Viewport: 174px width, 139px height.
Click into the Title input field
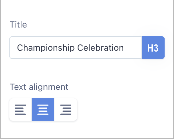[76, 48]
